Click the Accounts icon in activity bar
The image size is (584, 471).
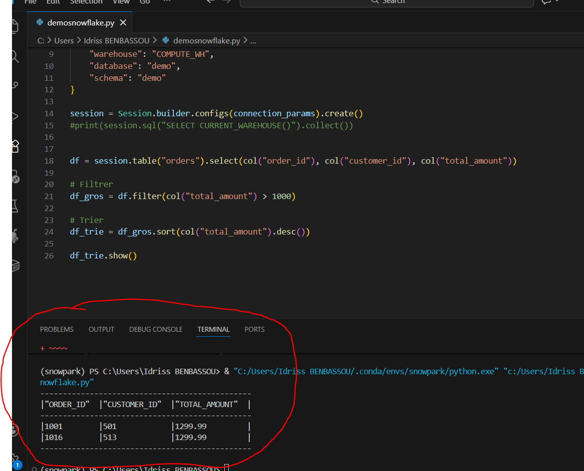[x=15, y=430]
